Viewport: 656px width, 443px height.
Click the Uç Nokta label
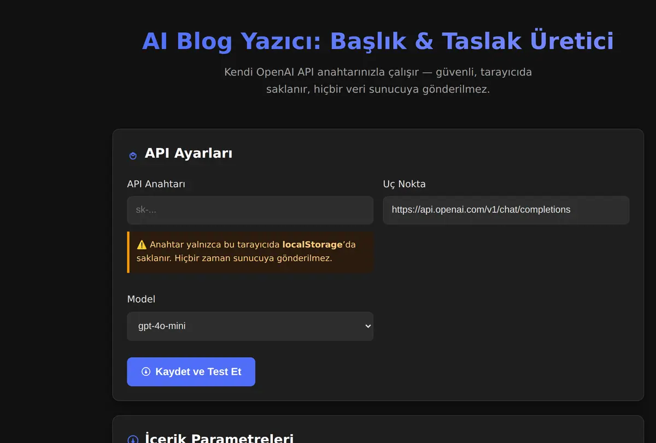404,184
